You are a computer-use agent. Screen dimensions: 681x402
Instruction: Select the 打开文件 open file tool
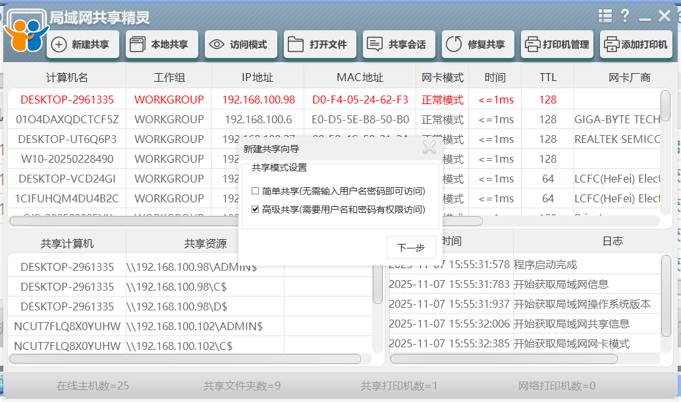pyautogui.click(x=319, y=43)
